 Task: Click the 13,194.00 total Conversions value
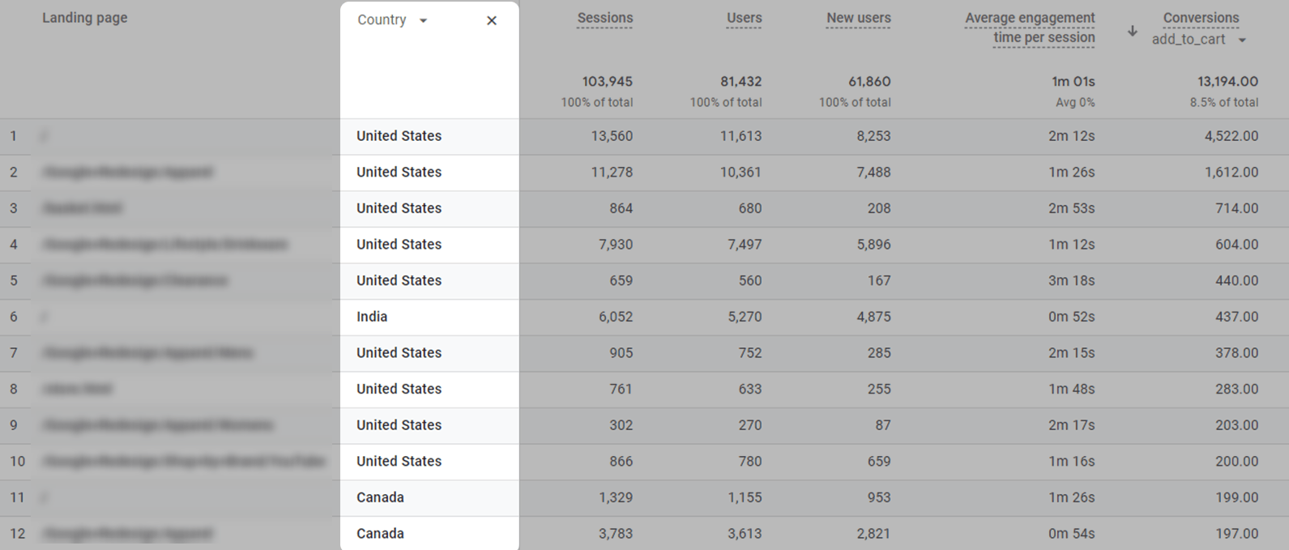[x=1228, y=81]
